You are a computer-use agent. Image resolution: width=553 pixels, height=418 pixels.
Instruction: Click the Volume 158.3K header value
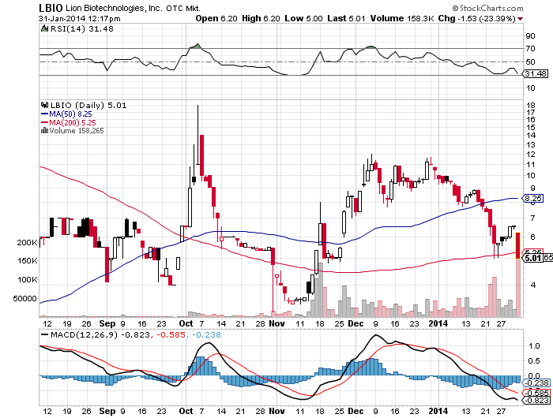(x=401, y=18)
